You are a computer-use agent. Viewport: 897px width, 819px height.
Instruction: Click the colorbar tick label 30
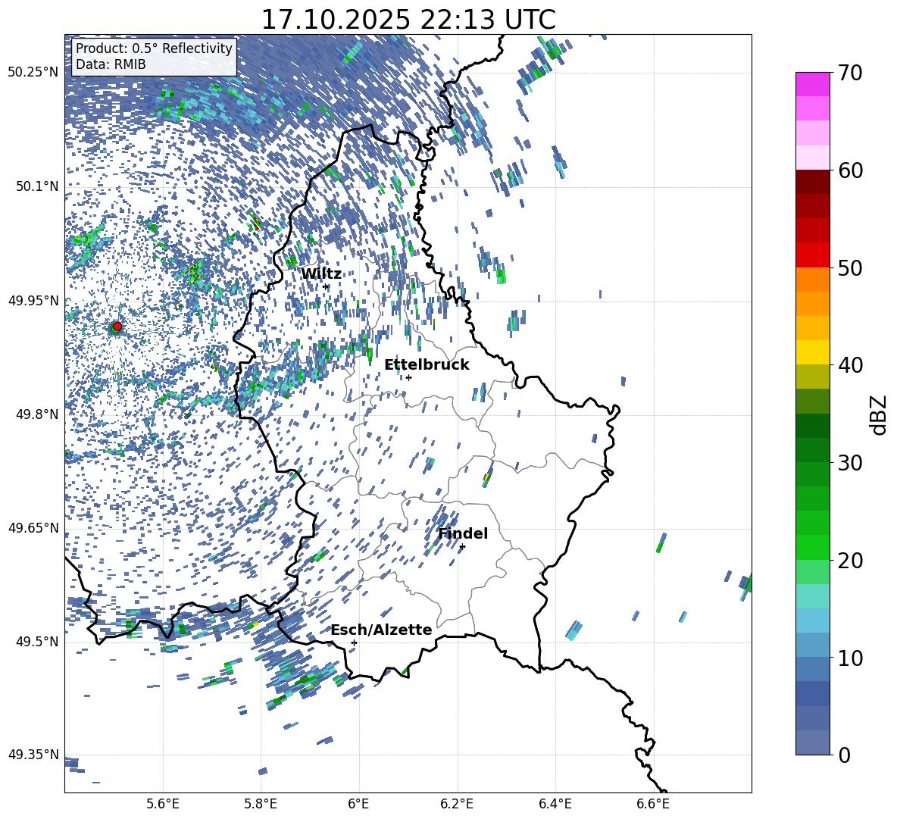(x=851, y=463)
